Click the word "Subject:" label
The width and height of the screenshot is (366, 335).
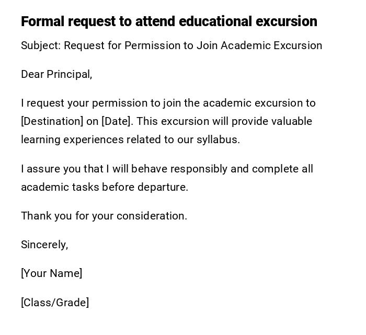click(41, 46)
